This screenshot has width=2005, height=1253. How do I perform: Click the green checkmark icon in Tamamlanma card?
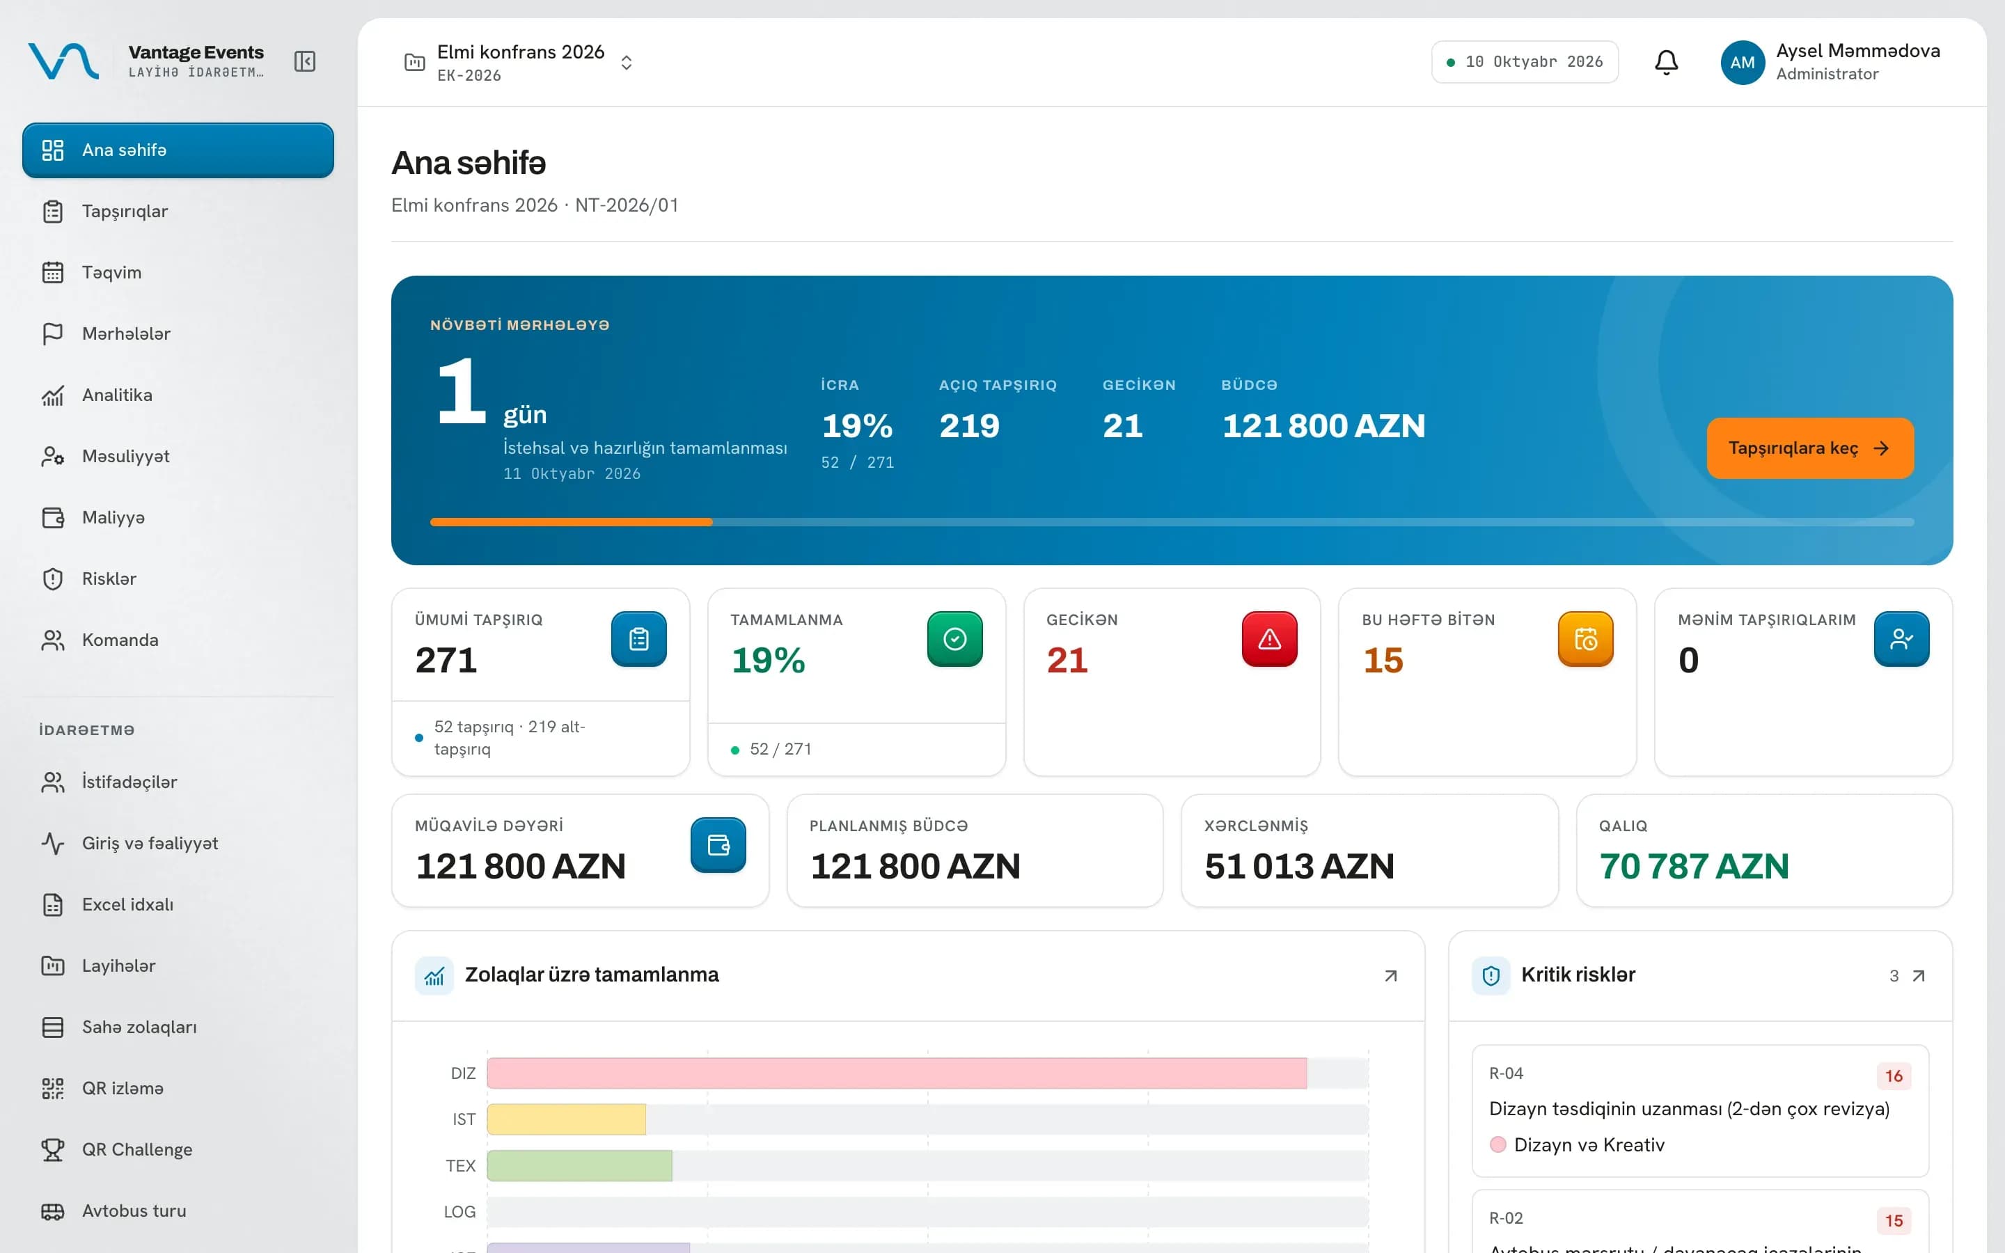[954, 639]
